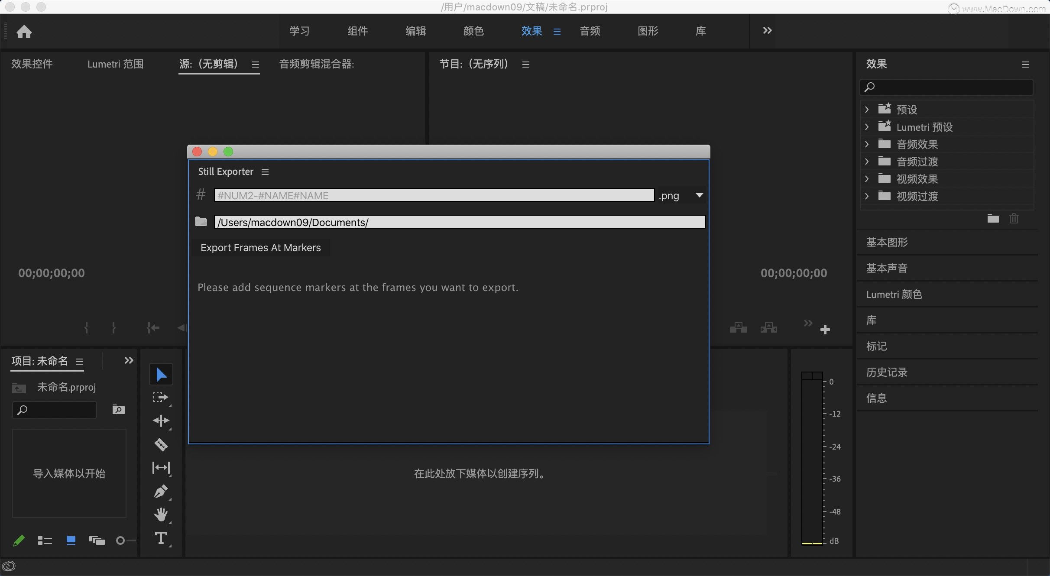The height and width of the screenshot is (576, 1050).
Task: Toggle the 节目 panel settings menu
Action: point(525,65)
